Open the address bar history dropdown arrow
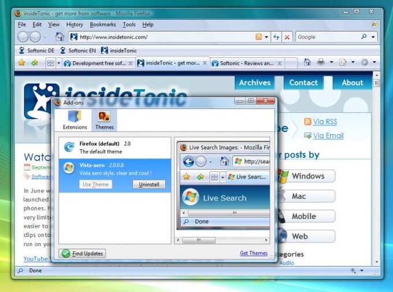The image size is (393, 292). (266, 37)
